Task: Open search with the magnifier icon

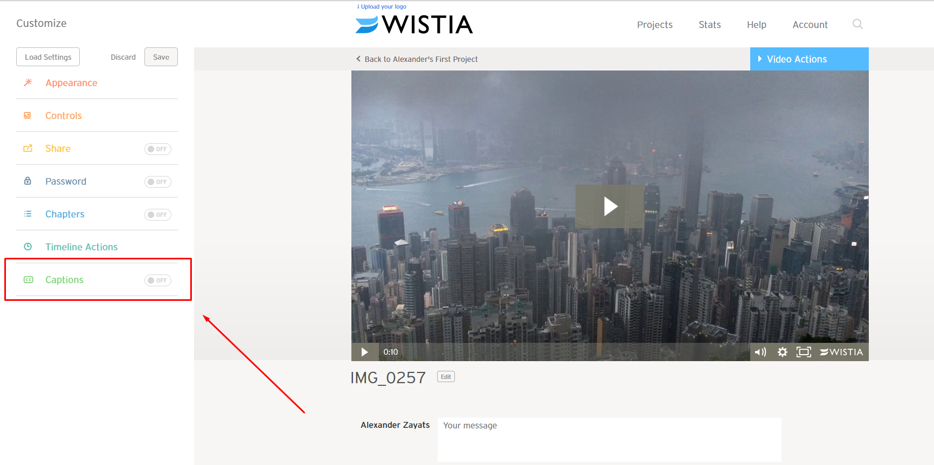Action: [857, 24]
